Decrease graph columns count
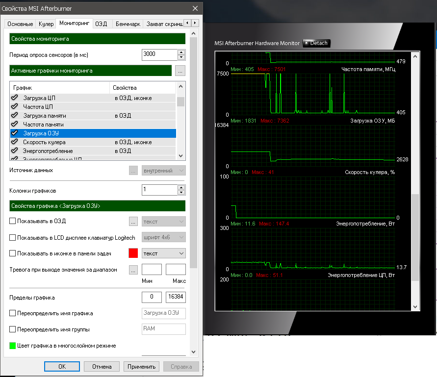Image resolution: width=437 pixels, height=377 pixels. (181, 193)
